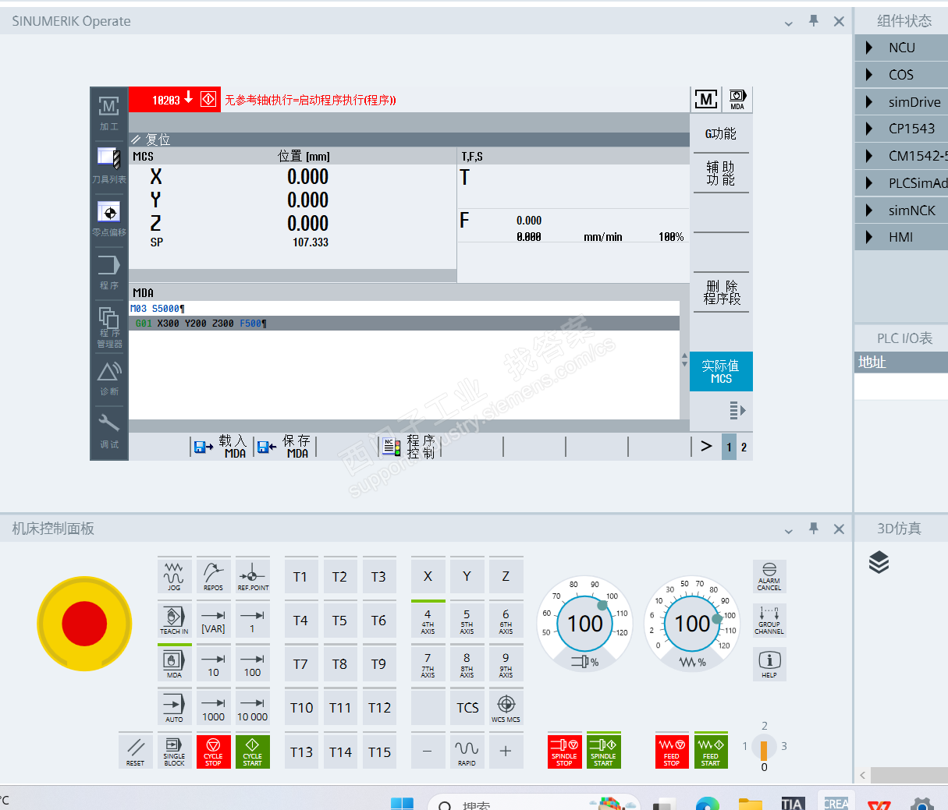Adjust feed override dial

click(x=692, y=624)
